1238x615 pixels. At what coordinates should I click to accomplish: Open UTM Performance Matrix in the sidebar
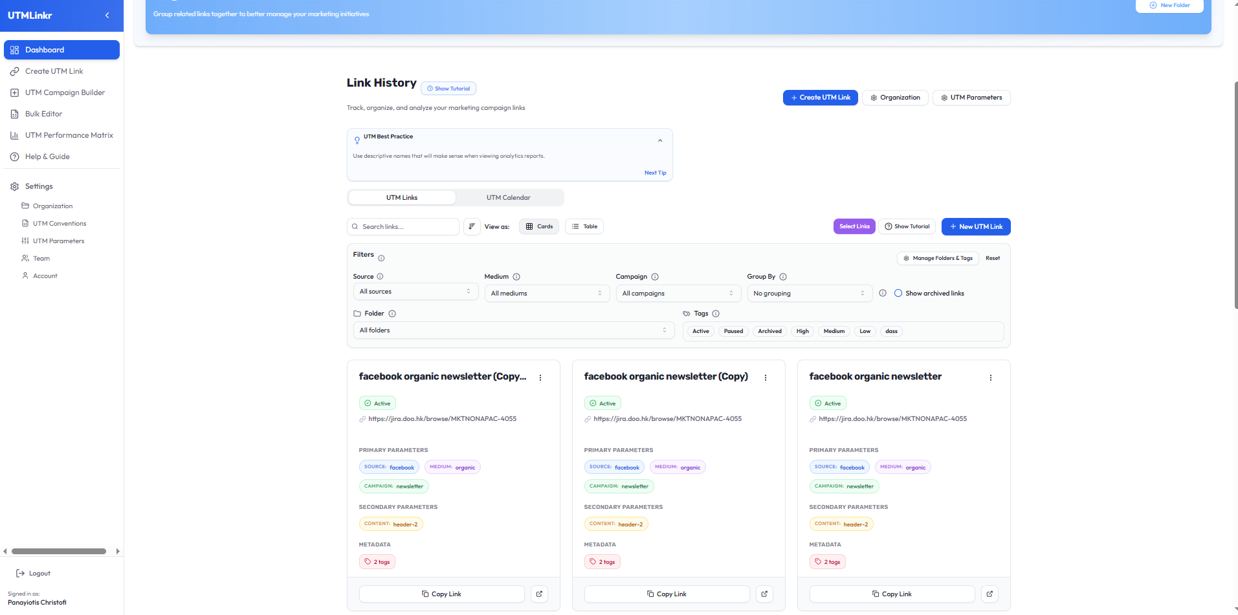61,135
